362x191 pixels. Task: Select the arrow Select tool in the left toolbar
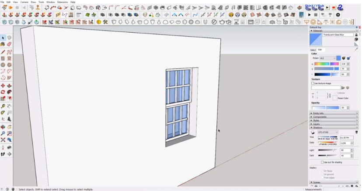3,38
